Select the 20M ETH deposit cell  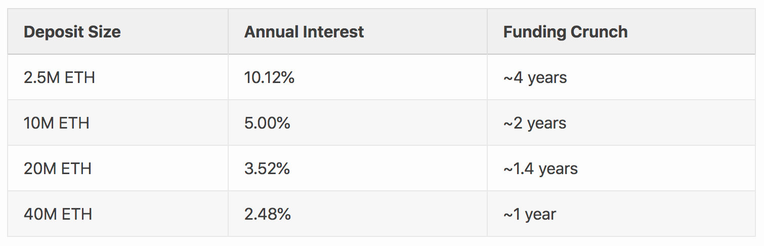click(x=58, y=169)
